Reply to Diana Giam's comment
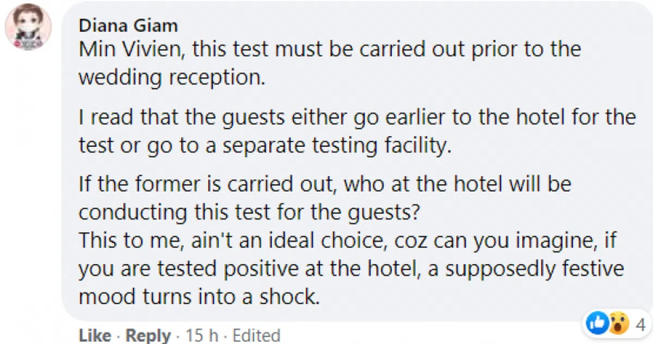 pos(148,335)
